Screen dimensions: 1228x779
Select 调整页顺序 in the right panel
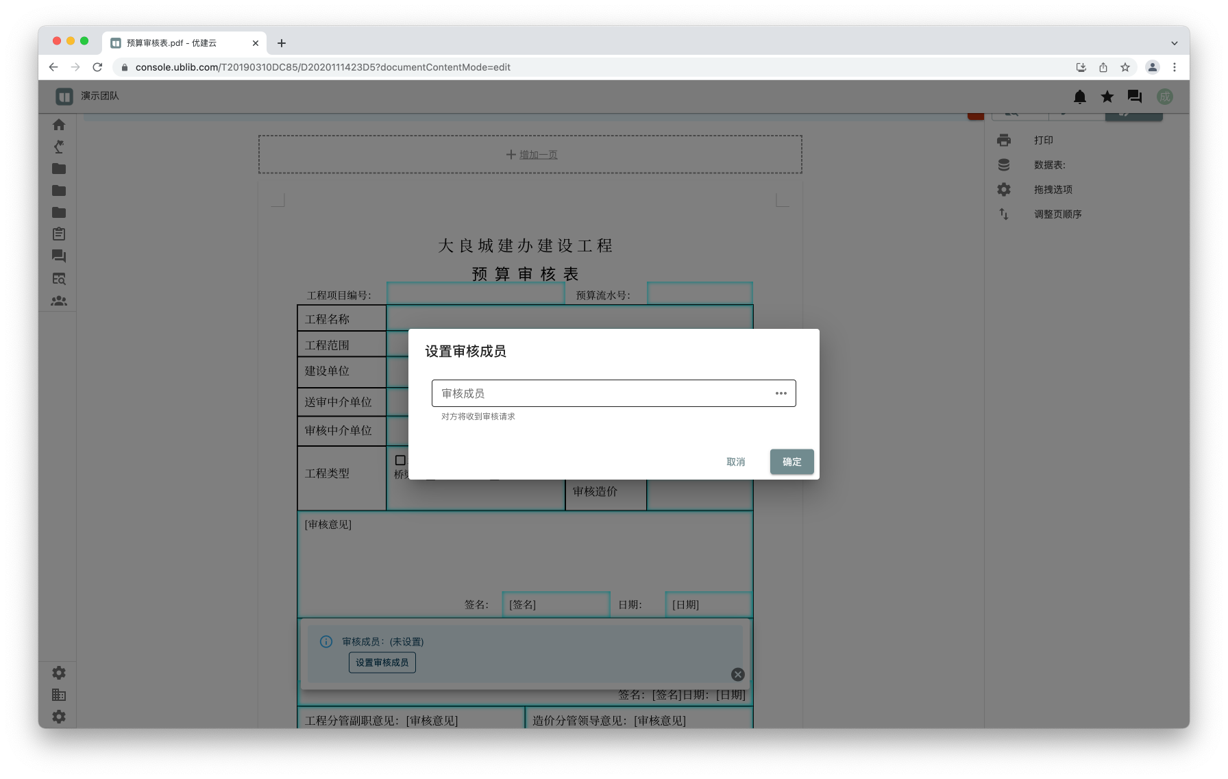click(1057, 214)
